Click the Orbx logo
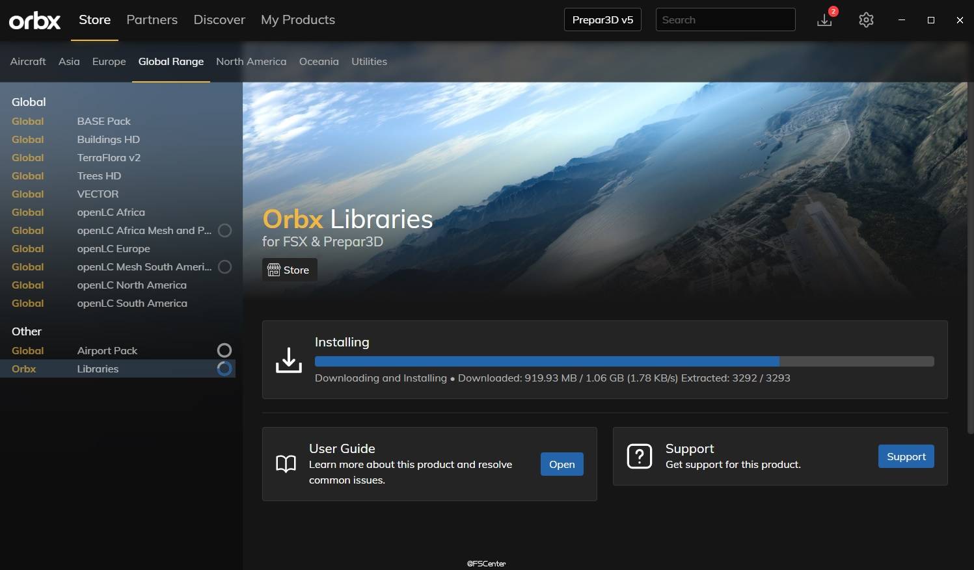Image resolution: width=974 pixels, height=570 pixels. (34, 21)
